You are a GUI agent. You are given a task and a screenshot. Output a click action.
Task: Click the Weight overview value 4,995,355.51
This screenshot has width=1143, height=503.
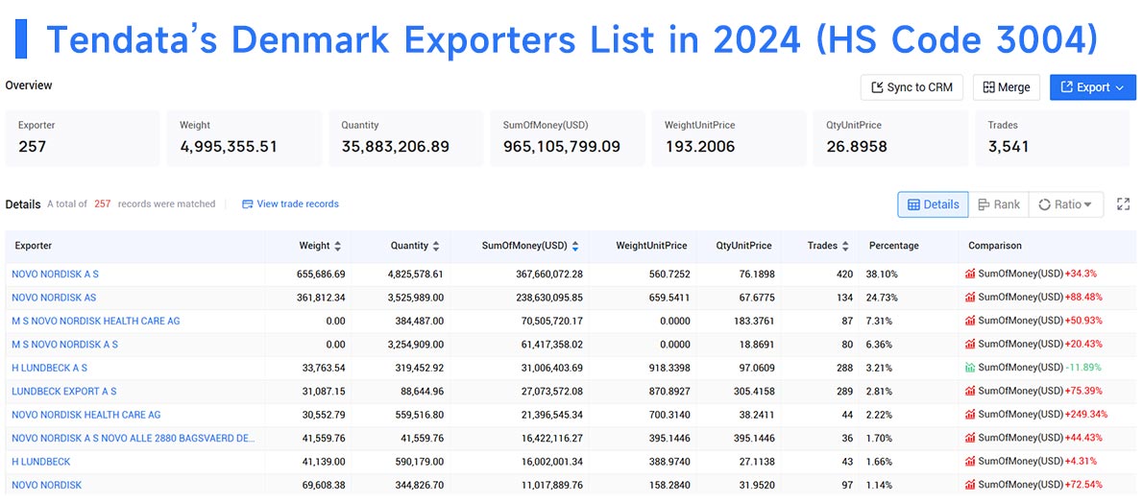[x=229, y=147]
